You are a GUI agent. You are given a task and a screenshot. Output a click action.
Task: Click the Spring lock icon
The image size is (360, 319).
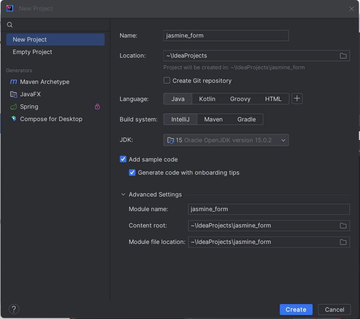[x=97, y=106]
